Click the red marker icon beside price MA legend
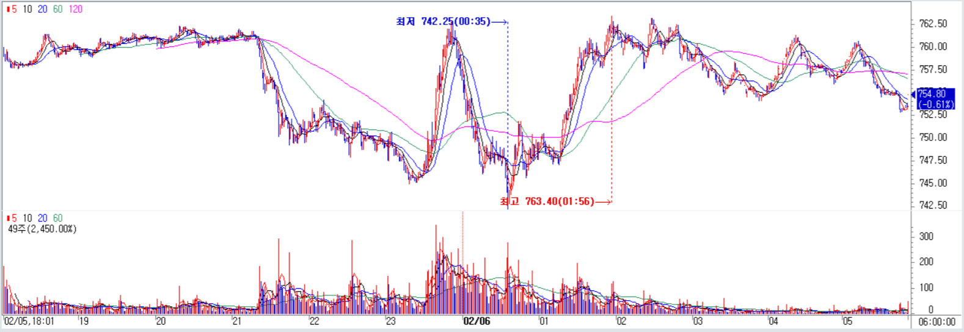 coord(7,9)
